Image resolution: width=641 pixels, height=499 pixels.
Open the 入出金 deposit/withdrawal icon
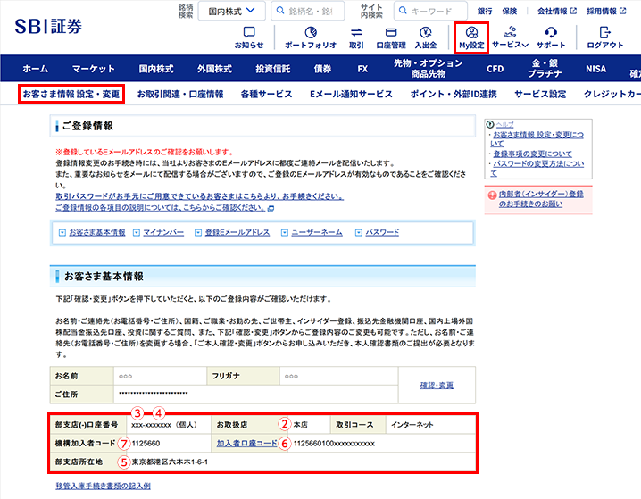[x=426, y=37]
